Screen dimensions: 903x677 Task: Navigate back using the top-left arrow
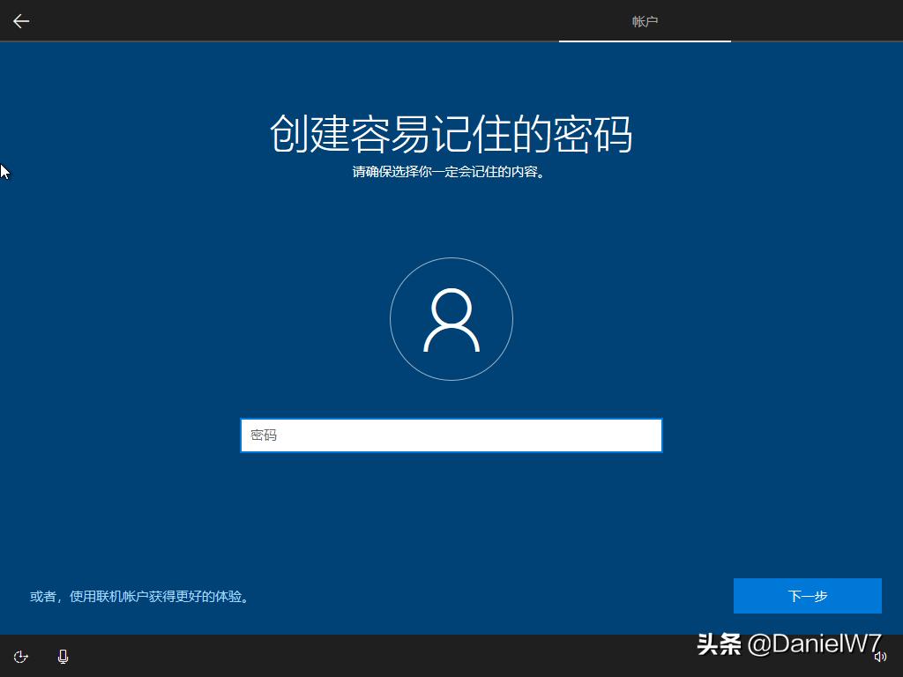[x=20, y=21]
